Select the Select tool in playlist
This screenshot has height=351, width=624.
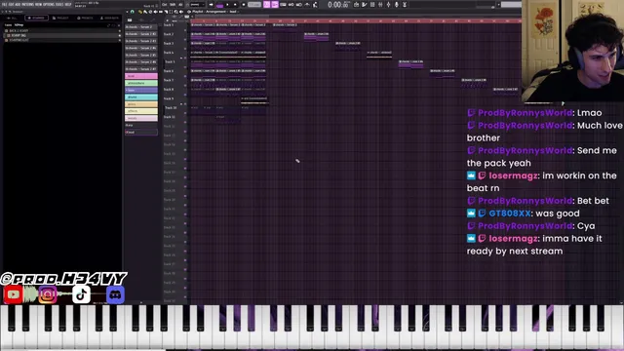tap(171, 12)
